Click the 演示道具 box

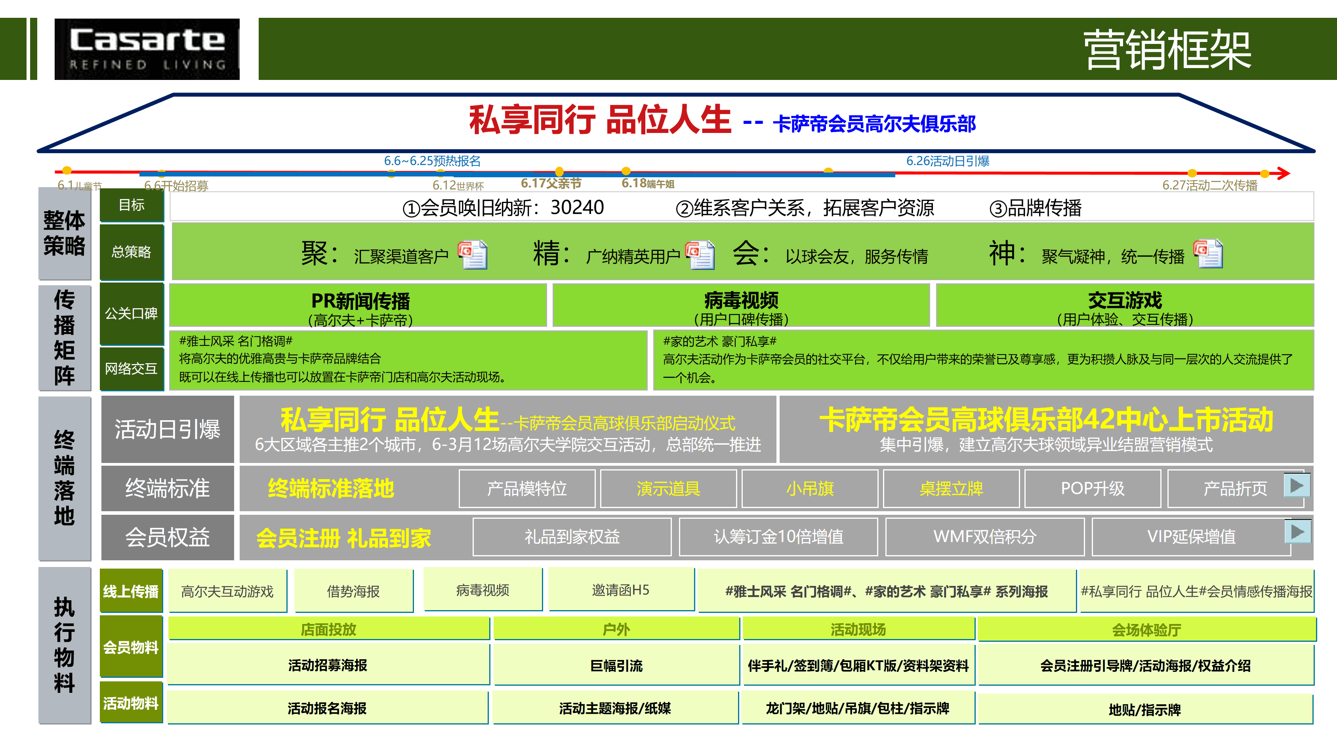669,488
